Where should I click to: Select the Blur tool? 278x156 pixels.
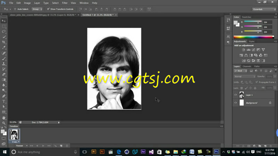pos(4,85)
